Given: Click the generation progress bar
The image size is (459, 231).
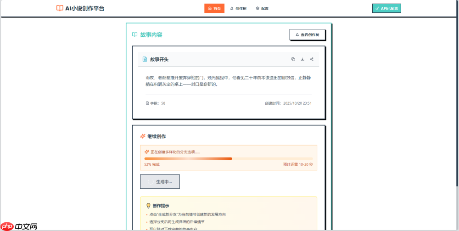Looking at the screenshot, I should coord(229,158).
